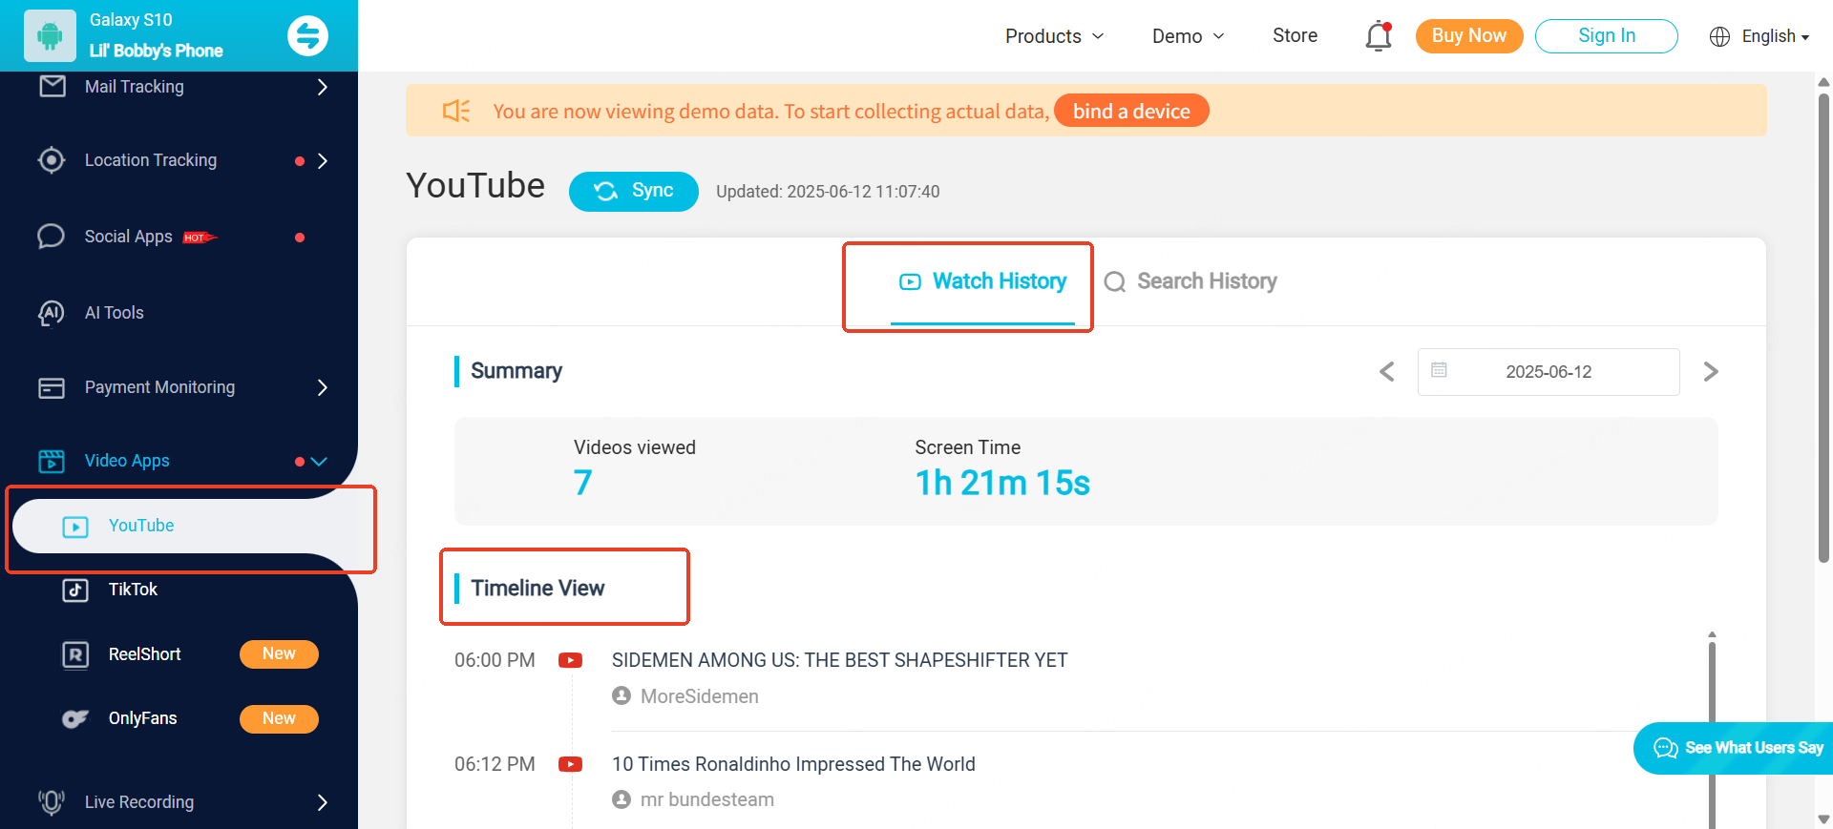Click the Android device avatar icon
Viewport: 1833px width, 829px height.
50,36
